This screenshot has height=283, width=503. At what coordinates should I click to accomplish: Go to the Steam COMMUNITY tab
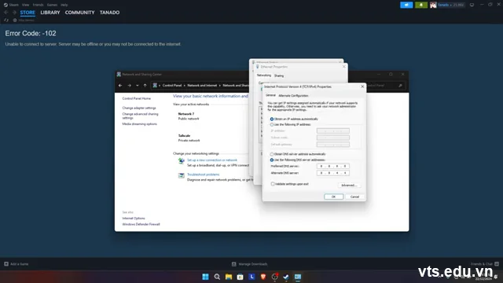pos(79,13)
